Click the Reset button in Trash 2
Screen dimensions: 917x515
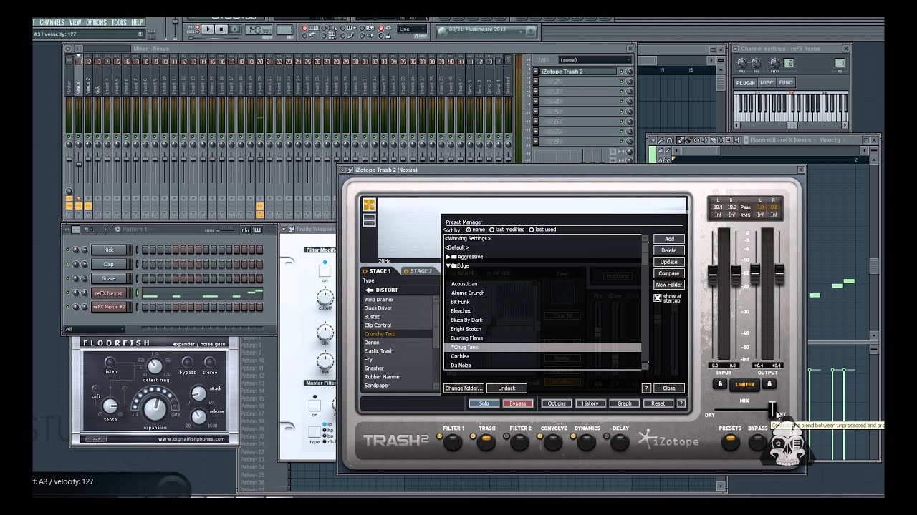pos(658,403)
